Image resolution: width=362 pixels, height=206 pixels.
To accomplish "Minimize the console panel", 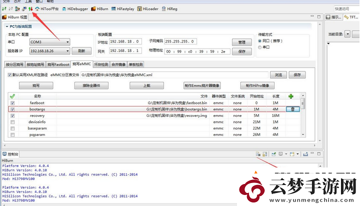I will click(312, 153).
